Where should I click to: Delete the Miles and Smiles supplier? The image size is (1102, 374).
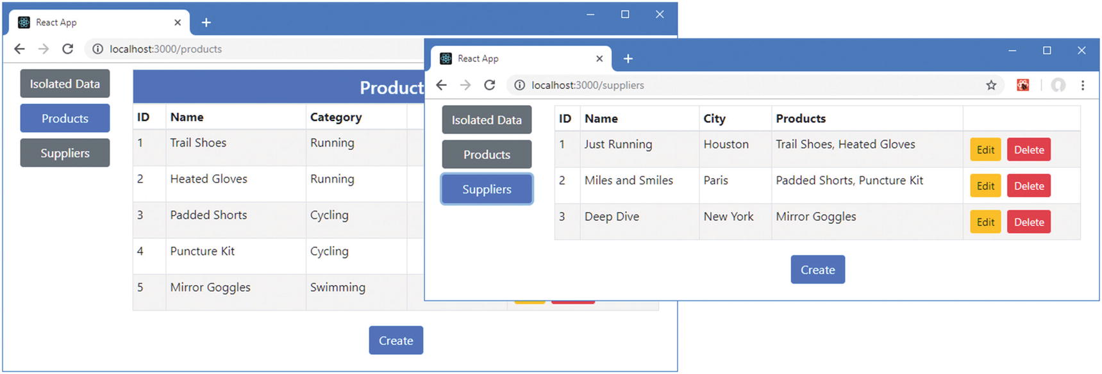tap(1028, 186)
